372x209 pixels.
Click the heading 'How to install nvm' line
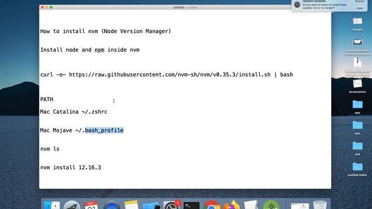click(x=106, y=31)
